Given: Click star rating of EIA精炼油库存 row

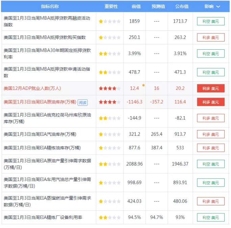Looking at the screenshot, I should pyautogui.click(x=110, y=148).
